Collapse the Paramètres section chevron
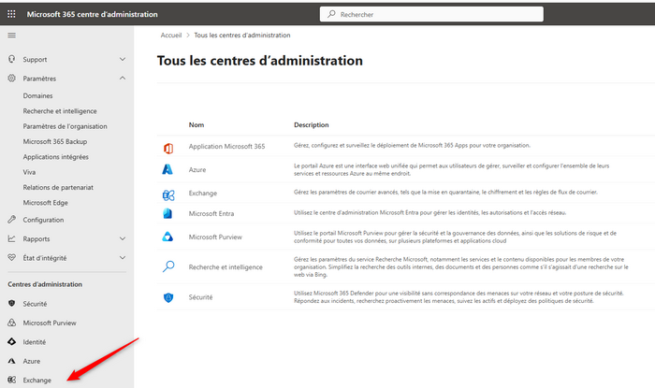This screenshot has height=388, width=655. (123, 78)
